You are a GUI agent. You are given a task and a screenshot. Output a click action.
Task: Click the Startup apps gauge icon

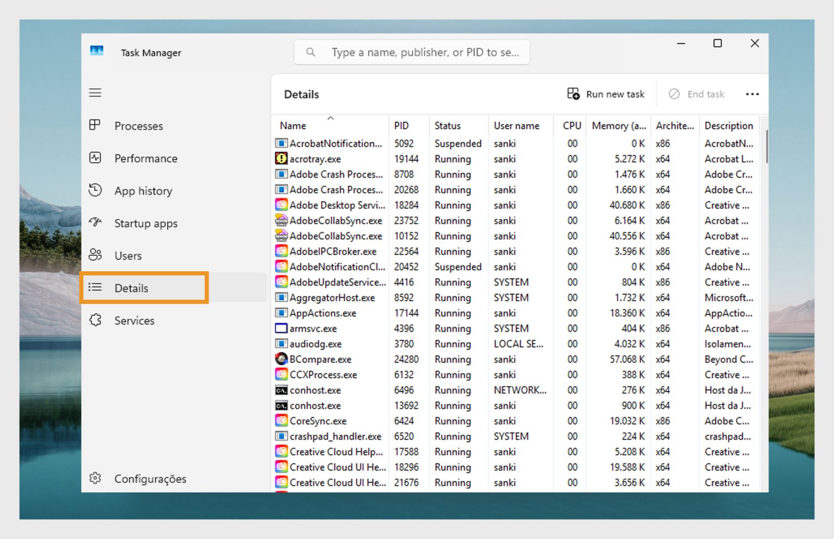tap(95, 223)
